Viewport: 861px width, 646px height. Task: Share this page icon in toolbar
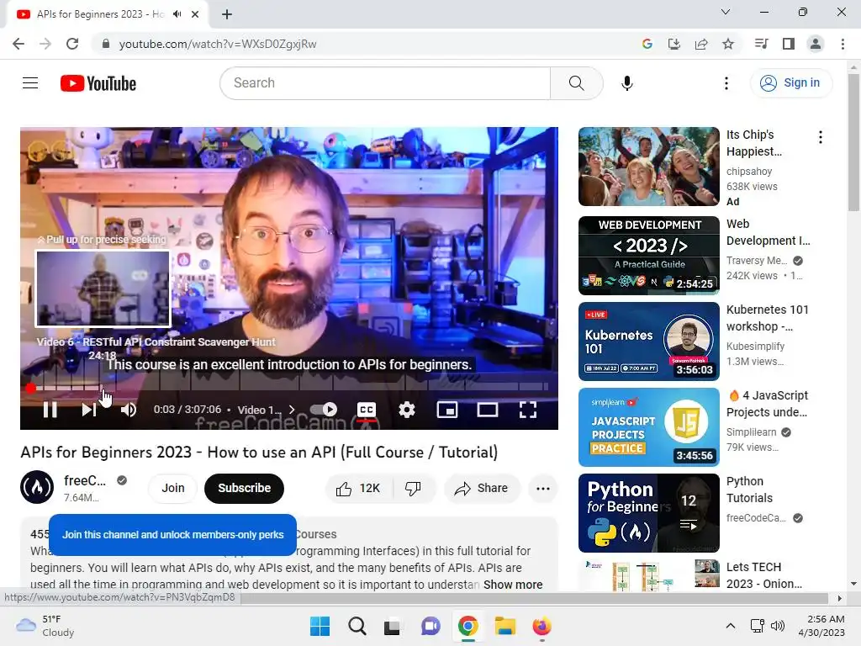coord(701,44)
